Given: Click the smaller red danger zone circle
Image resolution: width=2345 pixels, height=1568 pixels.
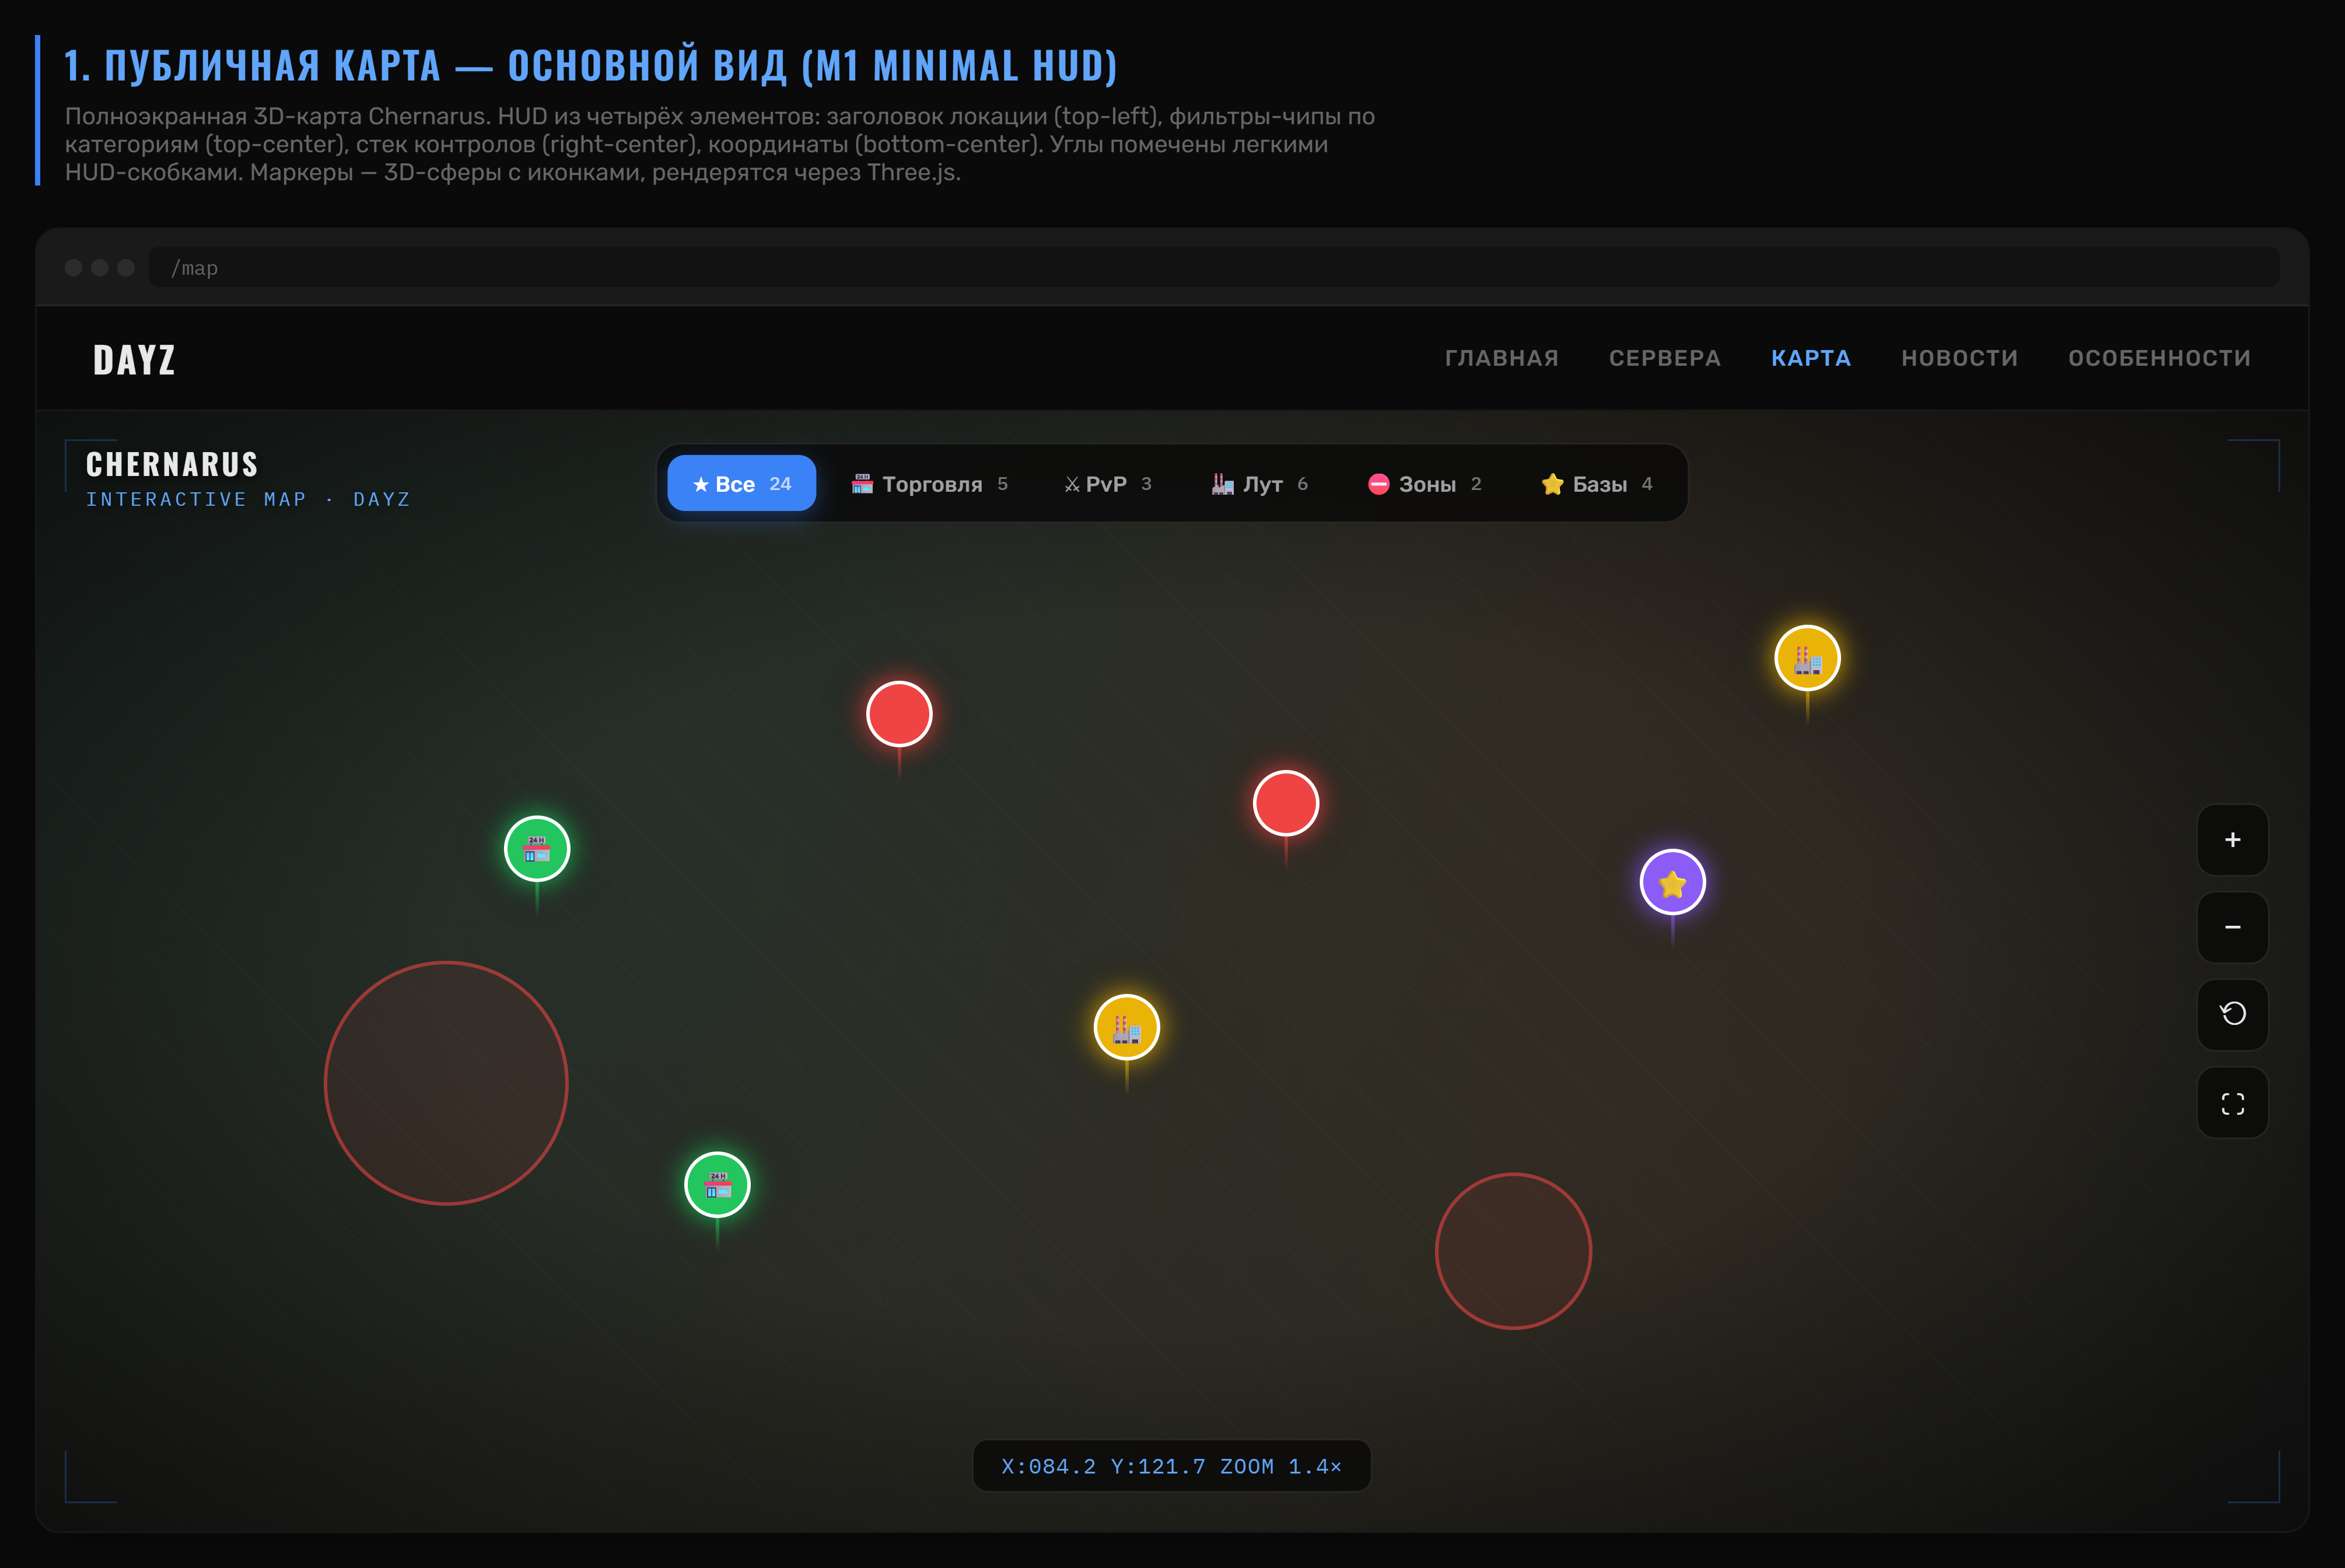Looking at the screenshot, I should point(1513,1251).
